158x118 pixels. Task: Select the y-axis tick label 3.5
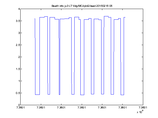(x=18, y=21)
